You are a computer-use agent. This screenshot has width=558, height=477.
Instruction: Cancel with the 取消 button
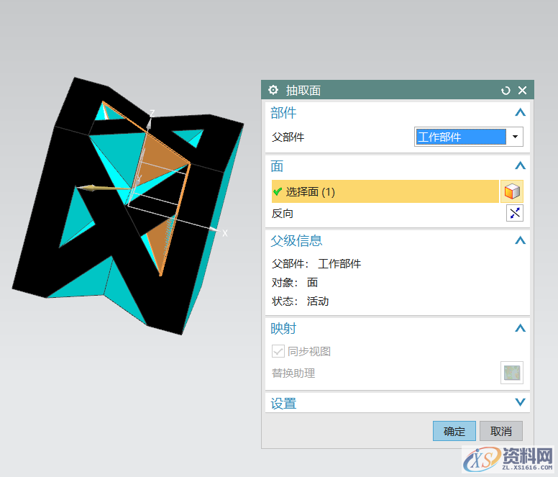point(501,431)
